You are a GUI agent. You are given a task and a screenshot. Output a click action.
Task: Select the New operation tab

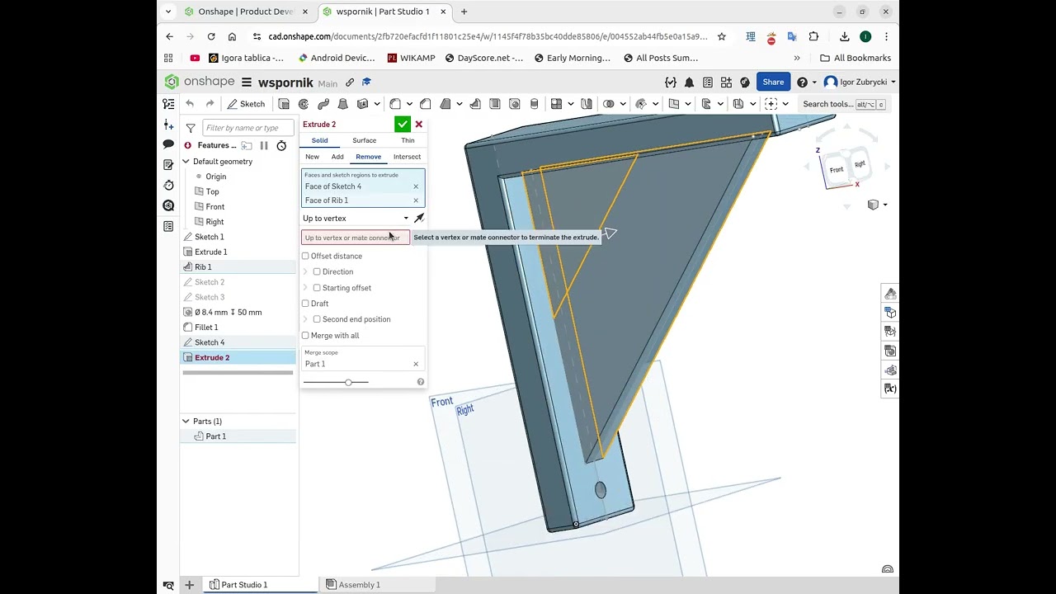tap(312, 157)
